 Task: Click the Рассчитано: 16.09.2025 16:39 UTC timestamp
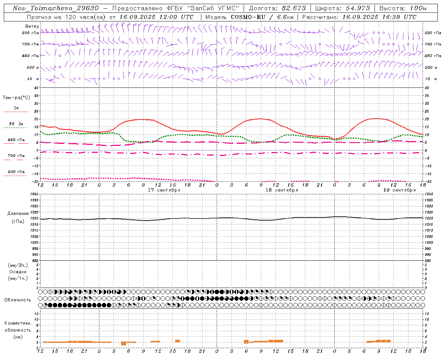coord(359,17)
